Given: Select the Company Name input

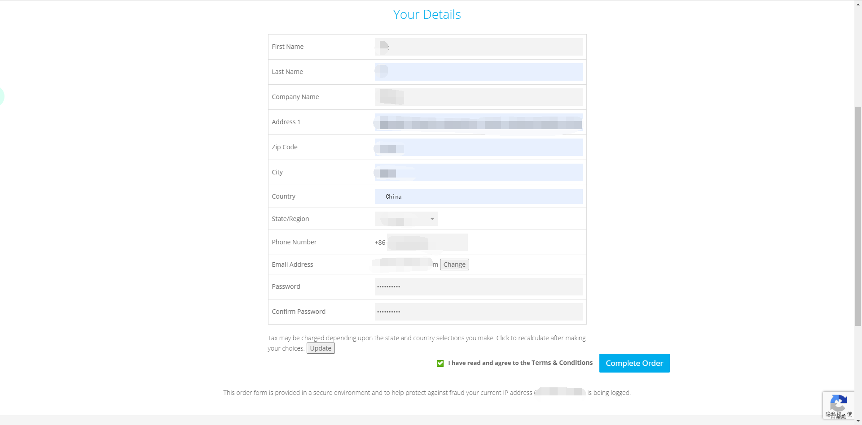Looking at the screenshot, I should click(479, 97).
